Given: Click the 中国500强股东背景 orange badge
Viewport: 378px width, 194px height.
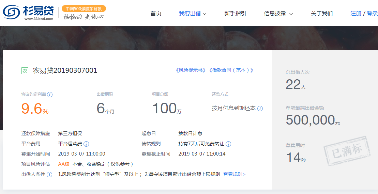Looking at the screenshot, I should [x=84, y=9].
